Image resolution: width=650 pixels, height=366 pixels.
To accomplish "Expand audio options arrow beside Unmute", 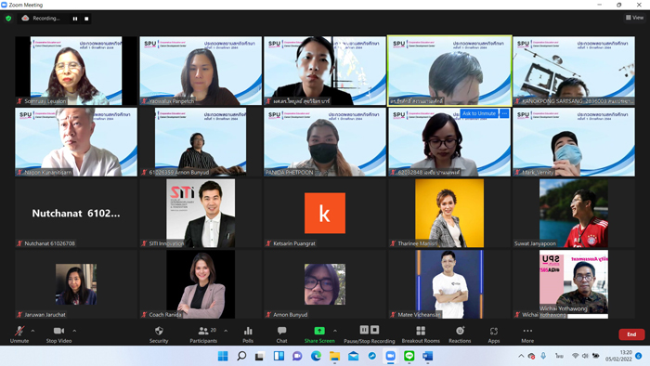I will click(32, 331).
